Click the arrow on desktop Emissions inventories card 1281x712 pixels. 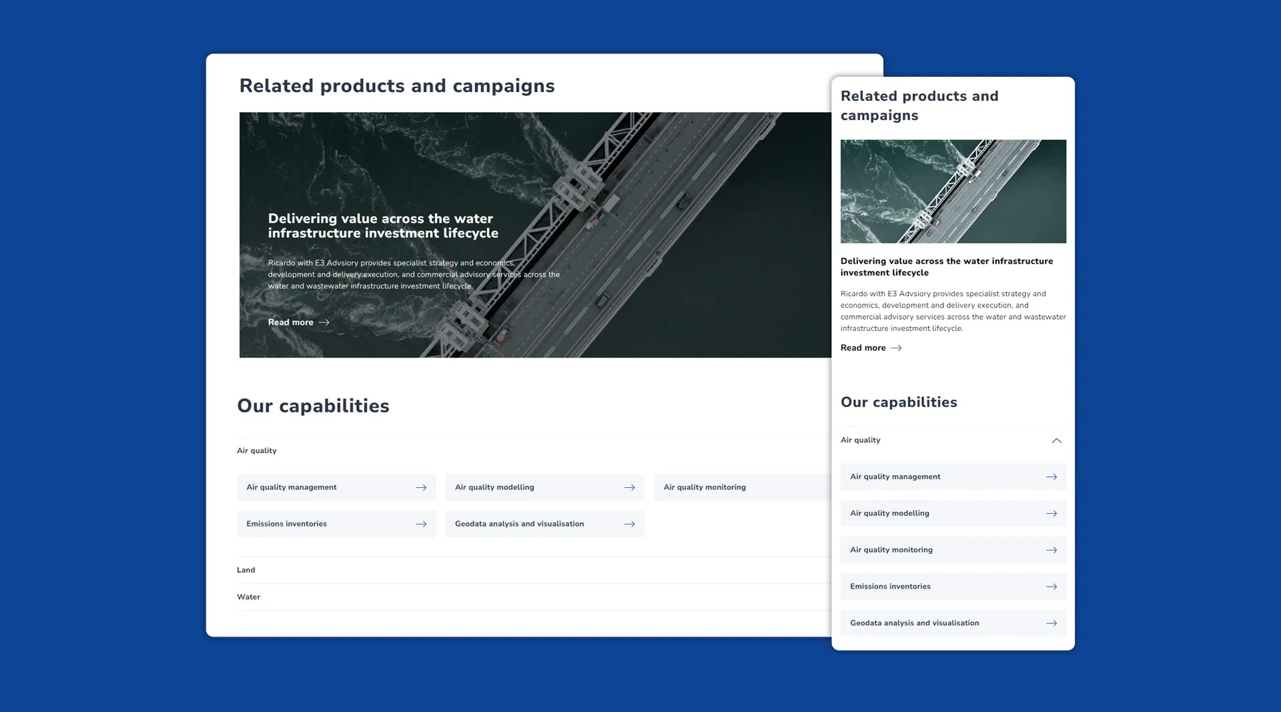click(420, 524)
